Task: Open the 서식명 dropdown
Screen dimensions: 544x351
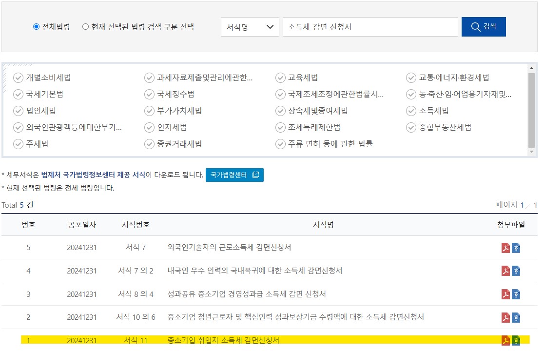Action: (250, 27)
